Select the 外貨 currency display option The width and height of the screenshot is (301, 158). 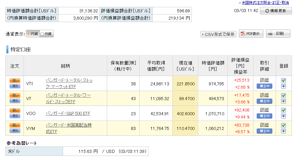pyautogui.click(x=46, y=34)
